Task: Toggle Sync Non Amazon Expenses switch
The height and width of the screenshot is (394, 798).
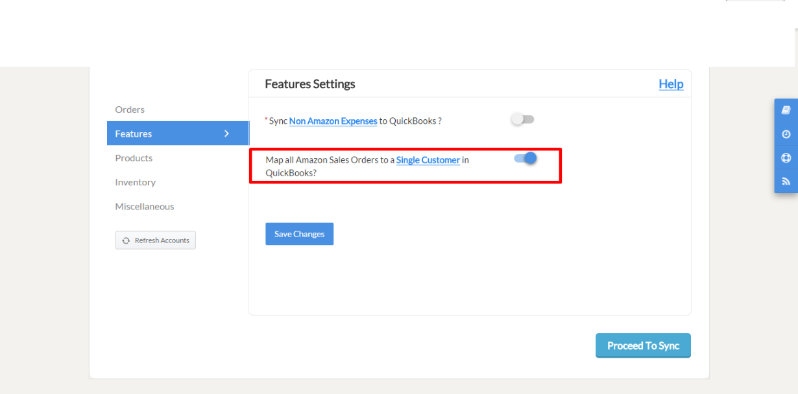Action: [x=522, y=119]
